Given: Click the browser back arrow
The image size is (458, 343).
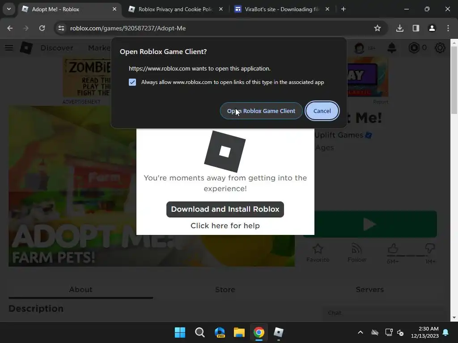Looking at the screenshot, I should (x=10, y=28).
